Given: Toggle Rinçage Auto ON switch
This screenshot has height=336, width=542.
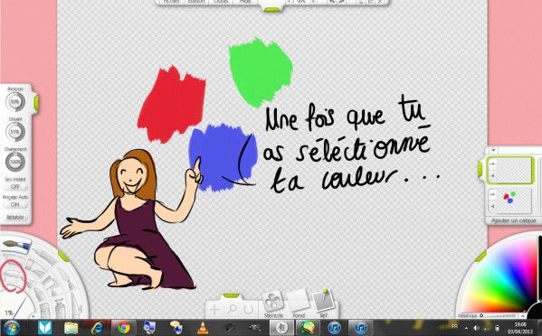Looking at the screenshot, I should coord(14,204).
